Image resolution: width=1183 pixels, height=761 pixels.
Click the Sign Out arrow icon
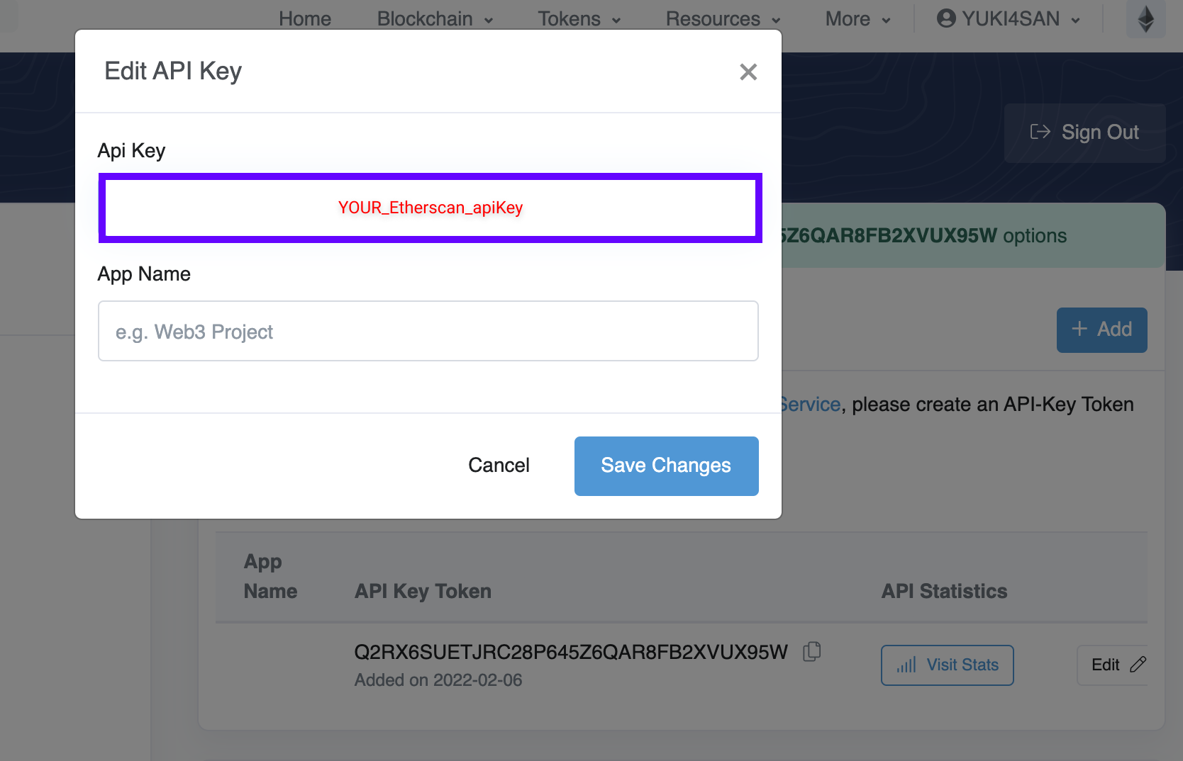coord(1040,132)
